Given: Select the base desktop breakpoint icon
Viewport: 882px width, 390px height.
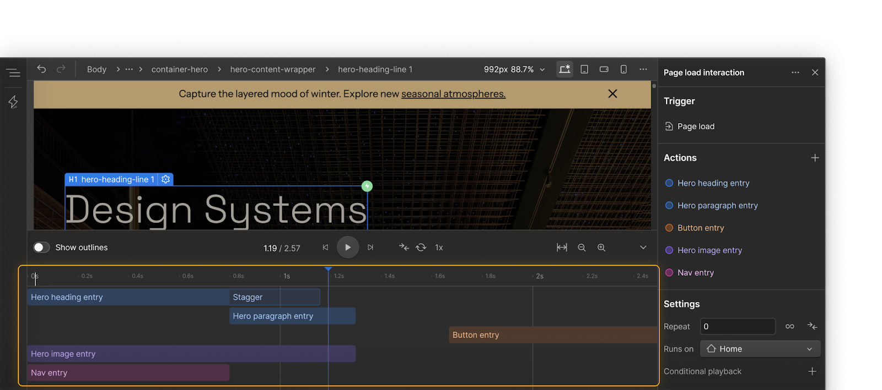Looking at the screenshot, I should [564, 69].
